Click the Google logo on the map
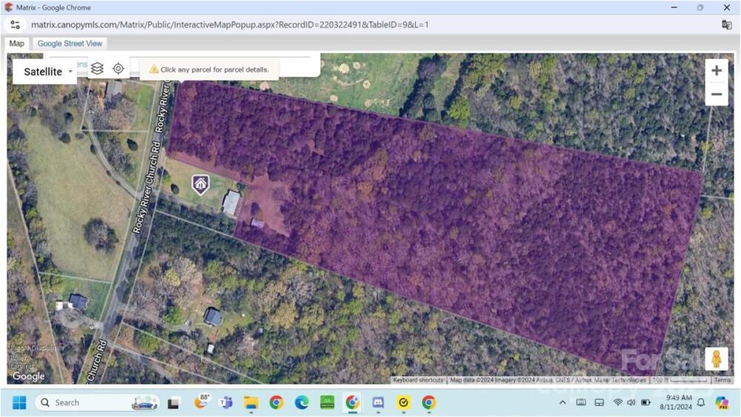Screen dimensions: 741x417 28,376
